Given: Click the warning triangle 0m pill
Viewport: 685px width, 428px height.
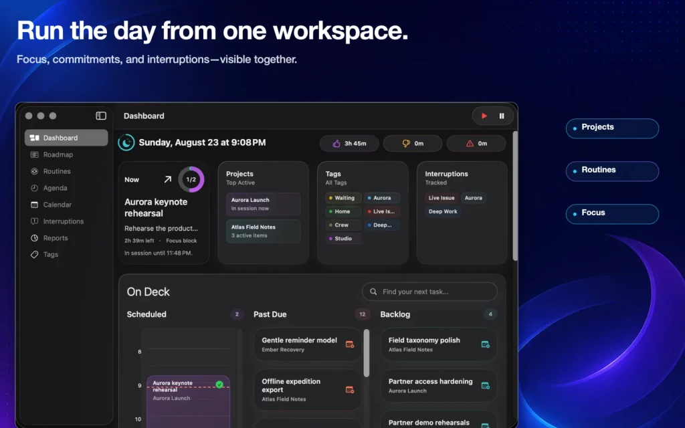Looking at the screenshot, I should pos(476,143).
